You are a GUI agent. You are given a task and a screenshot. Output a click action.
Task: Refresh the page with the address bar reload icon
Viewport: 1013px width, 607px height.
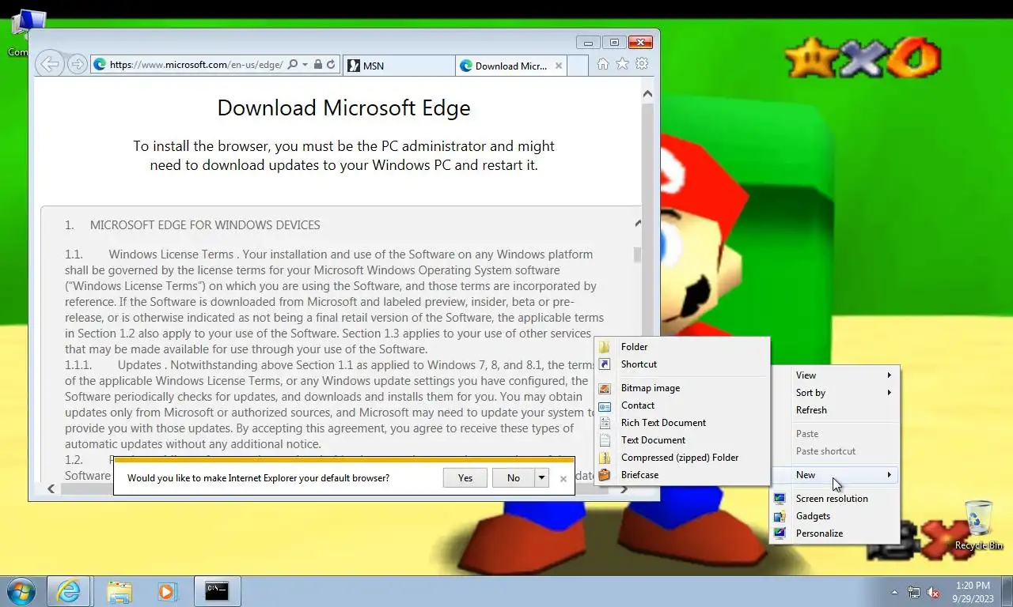coord(331,65)
